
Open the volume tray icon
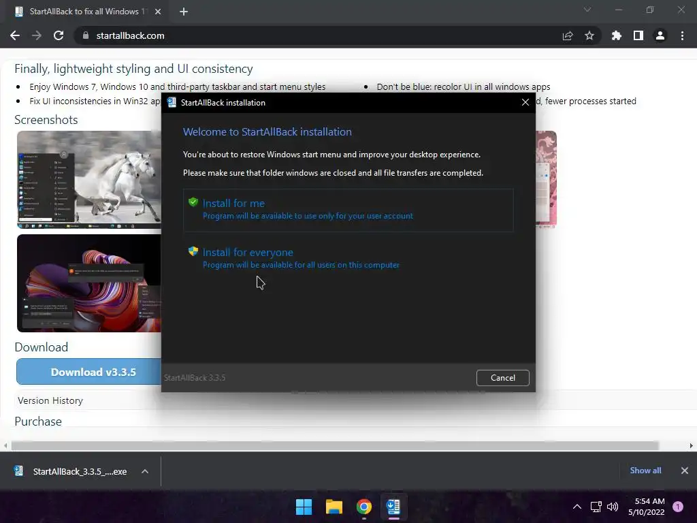tap(613, 507)
